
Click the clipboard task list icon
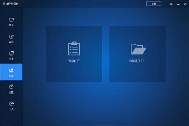pos(74,48)
